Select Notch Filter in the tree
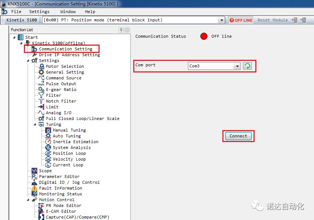 [61, 101]
